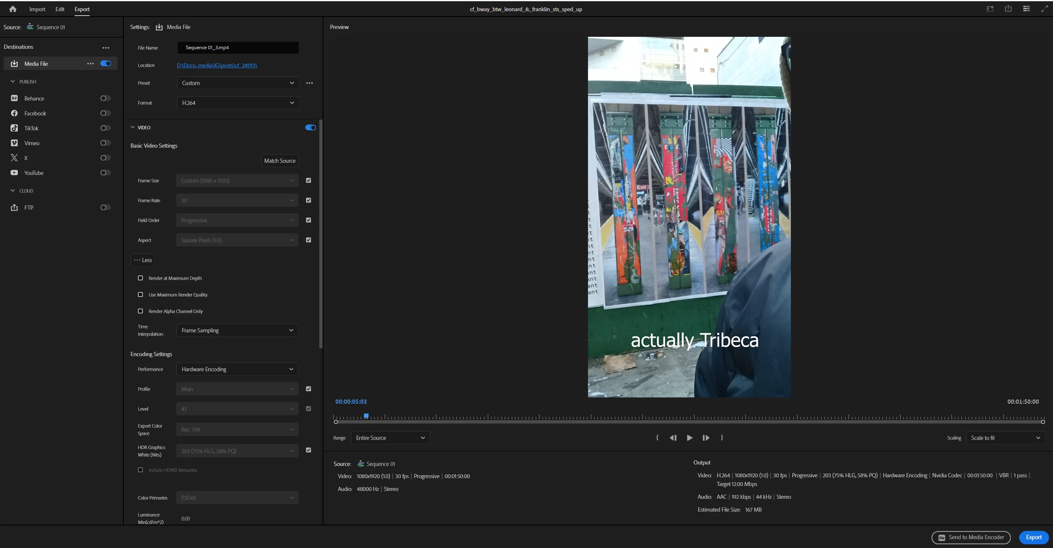Turn on the TikTok publish toggle
Image resolution: width=1053 pixels, height=548 pixels.
click(x=106, y=128)
